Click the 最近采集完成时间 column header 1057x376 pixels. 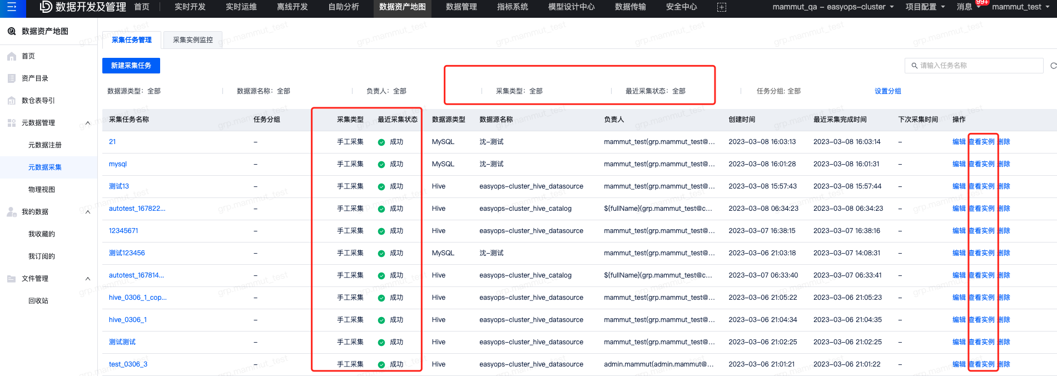click(x=840, y=120)
